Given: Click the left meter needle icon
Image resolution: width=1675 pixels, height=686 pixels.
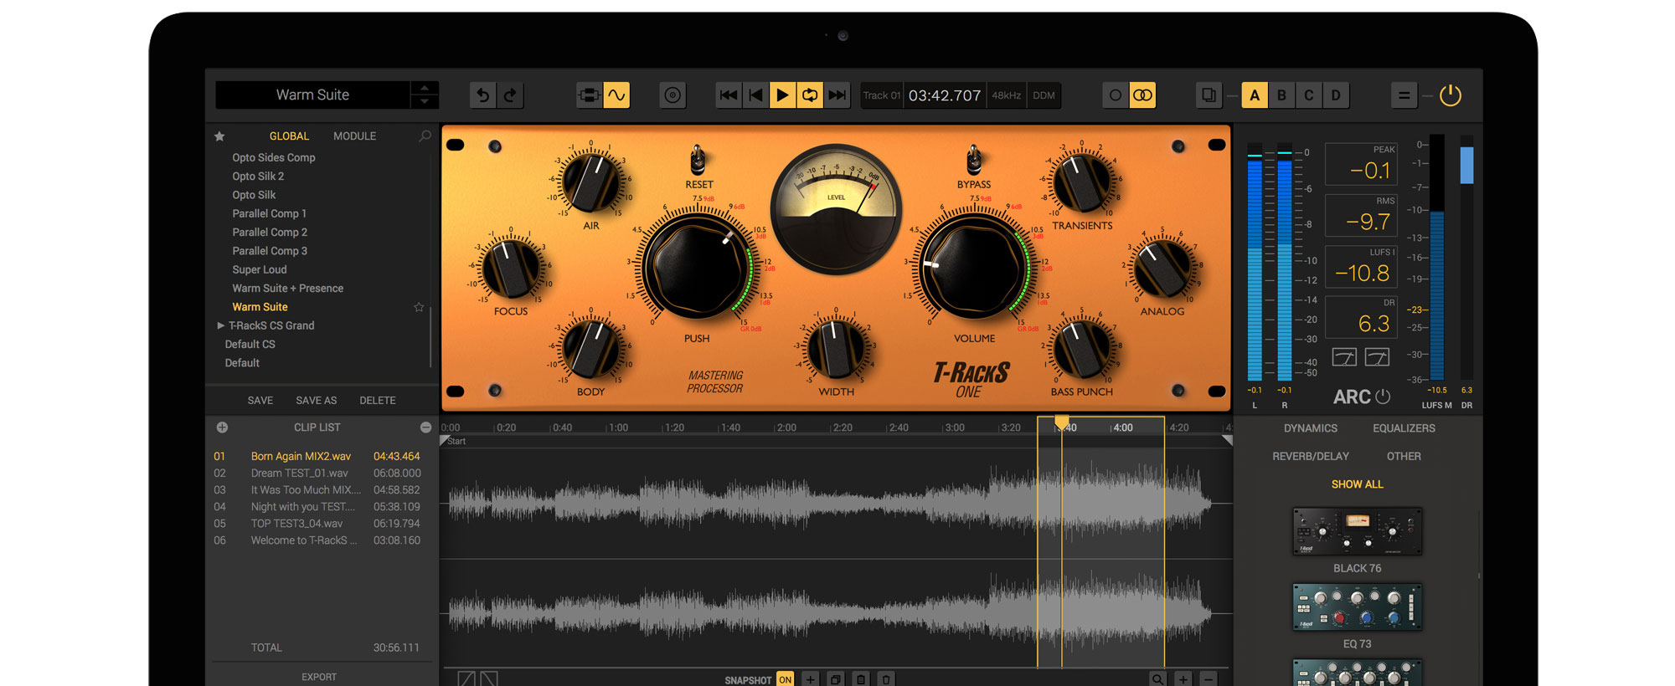Looking at the screenshot, I should point(1344,357).
